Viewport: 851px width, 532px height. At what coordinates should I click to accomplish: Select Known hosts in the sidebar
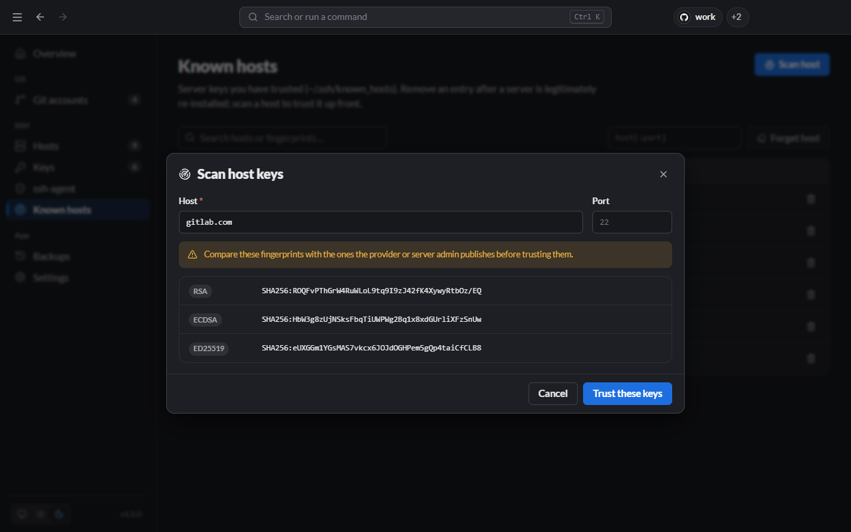[x=78, y=209]
